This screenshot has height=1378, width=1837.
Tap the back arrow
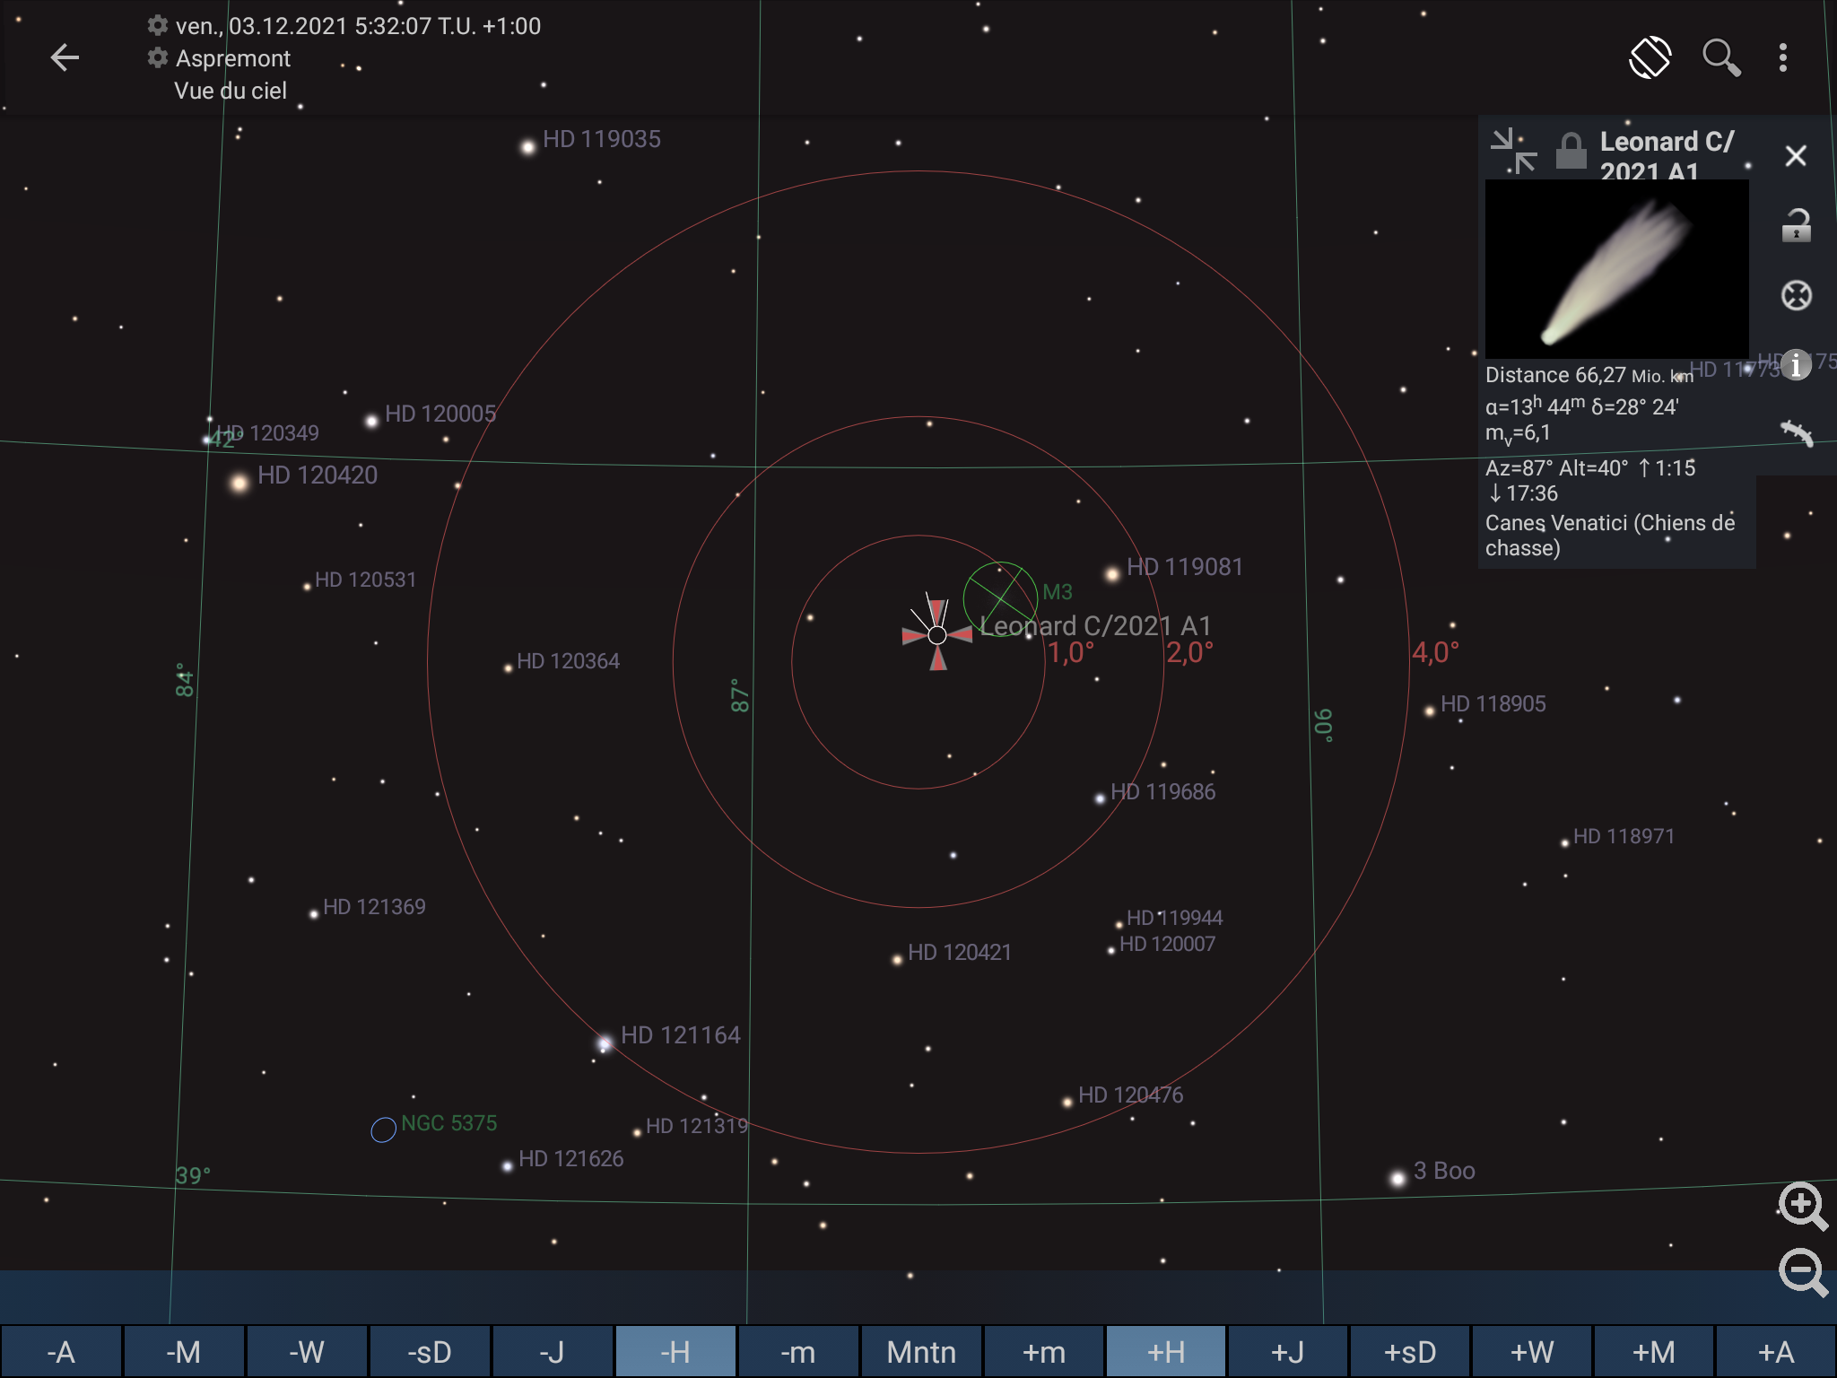65,58
